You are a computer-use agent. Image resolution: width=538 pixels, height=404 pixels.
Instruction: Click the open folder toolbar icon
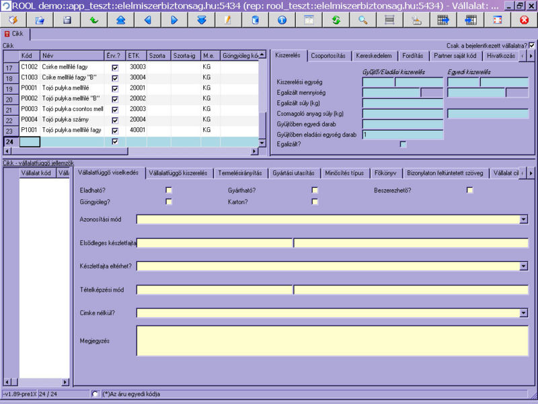39,20
